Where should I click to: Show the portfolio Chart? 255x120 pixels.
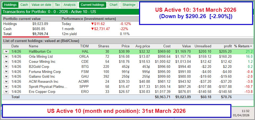click(113, 5)
